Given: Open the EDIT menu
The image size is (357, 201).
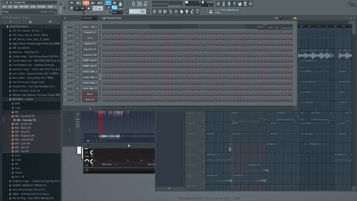Looking at the screenshot, I should tap(10, 7).
